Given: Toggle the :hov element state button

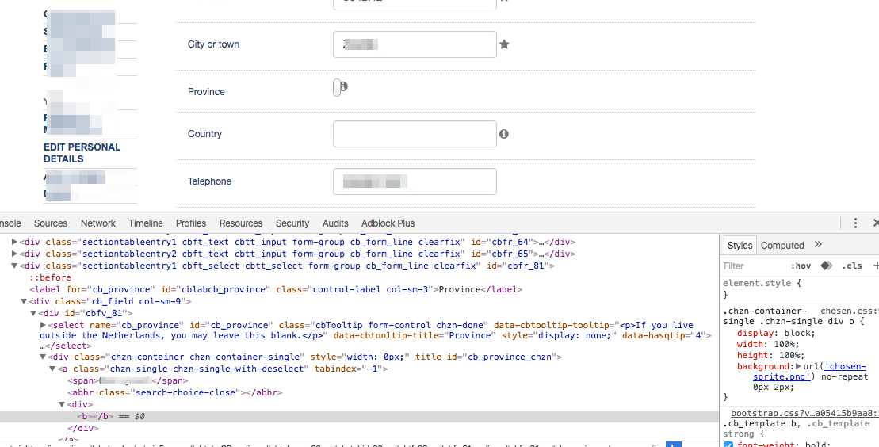Looking at the screenshot, I should (x=801, y=266).
